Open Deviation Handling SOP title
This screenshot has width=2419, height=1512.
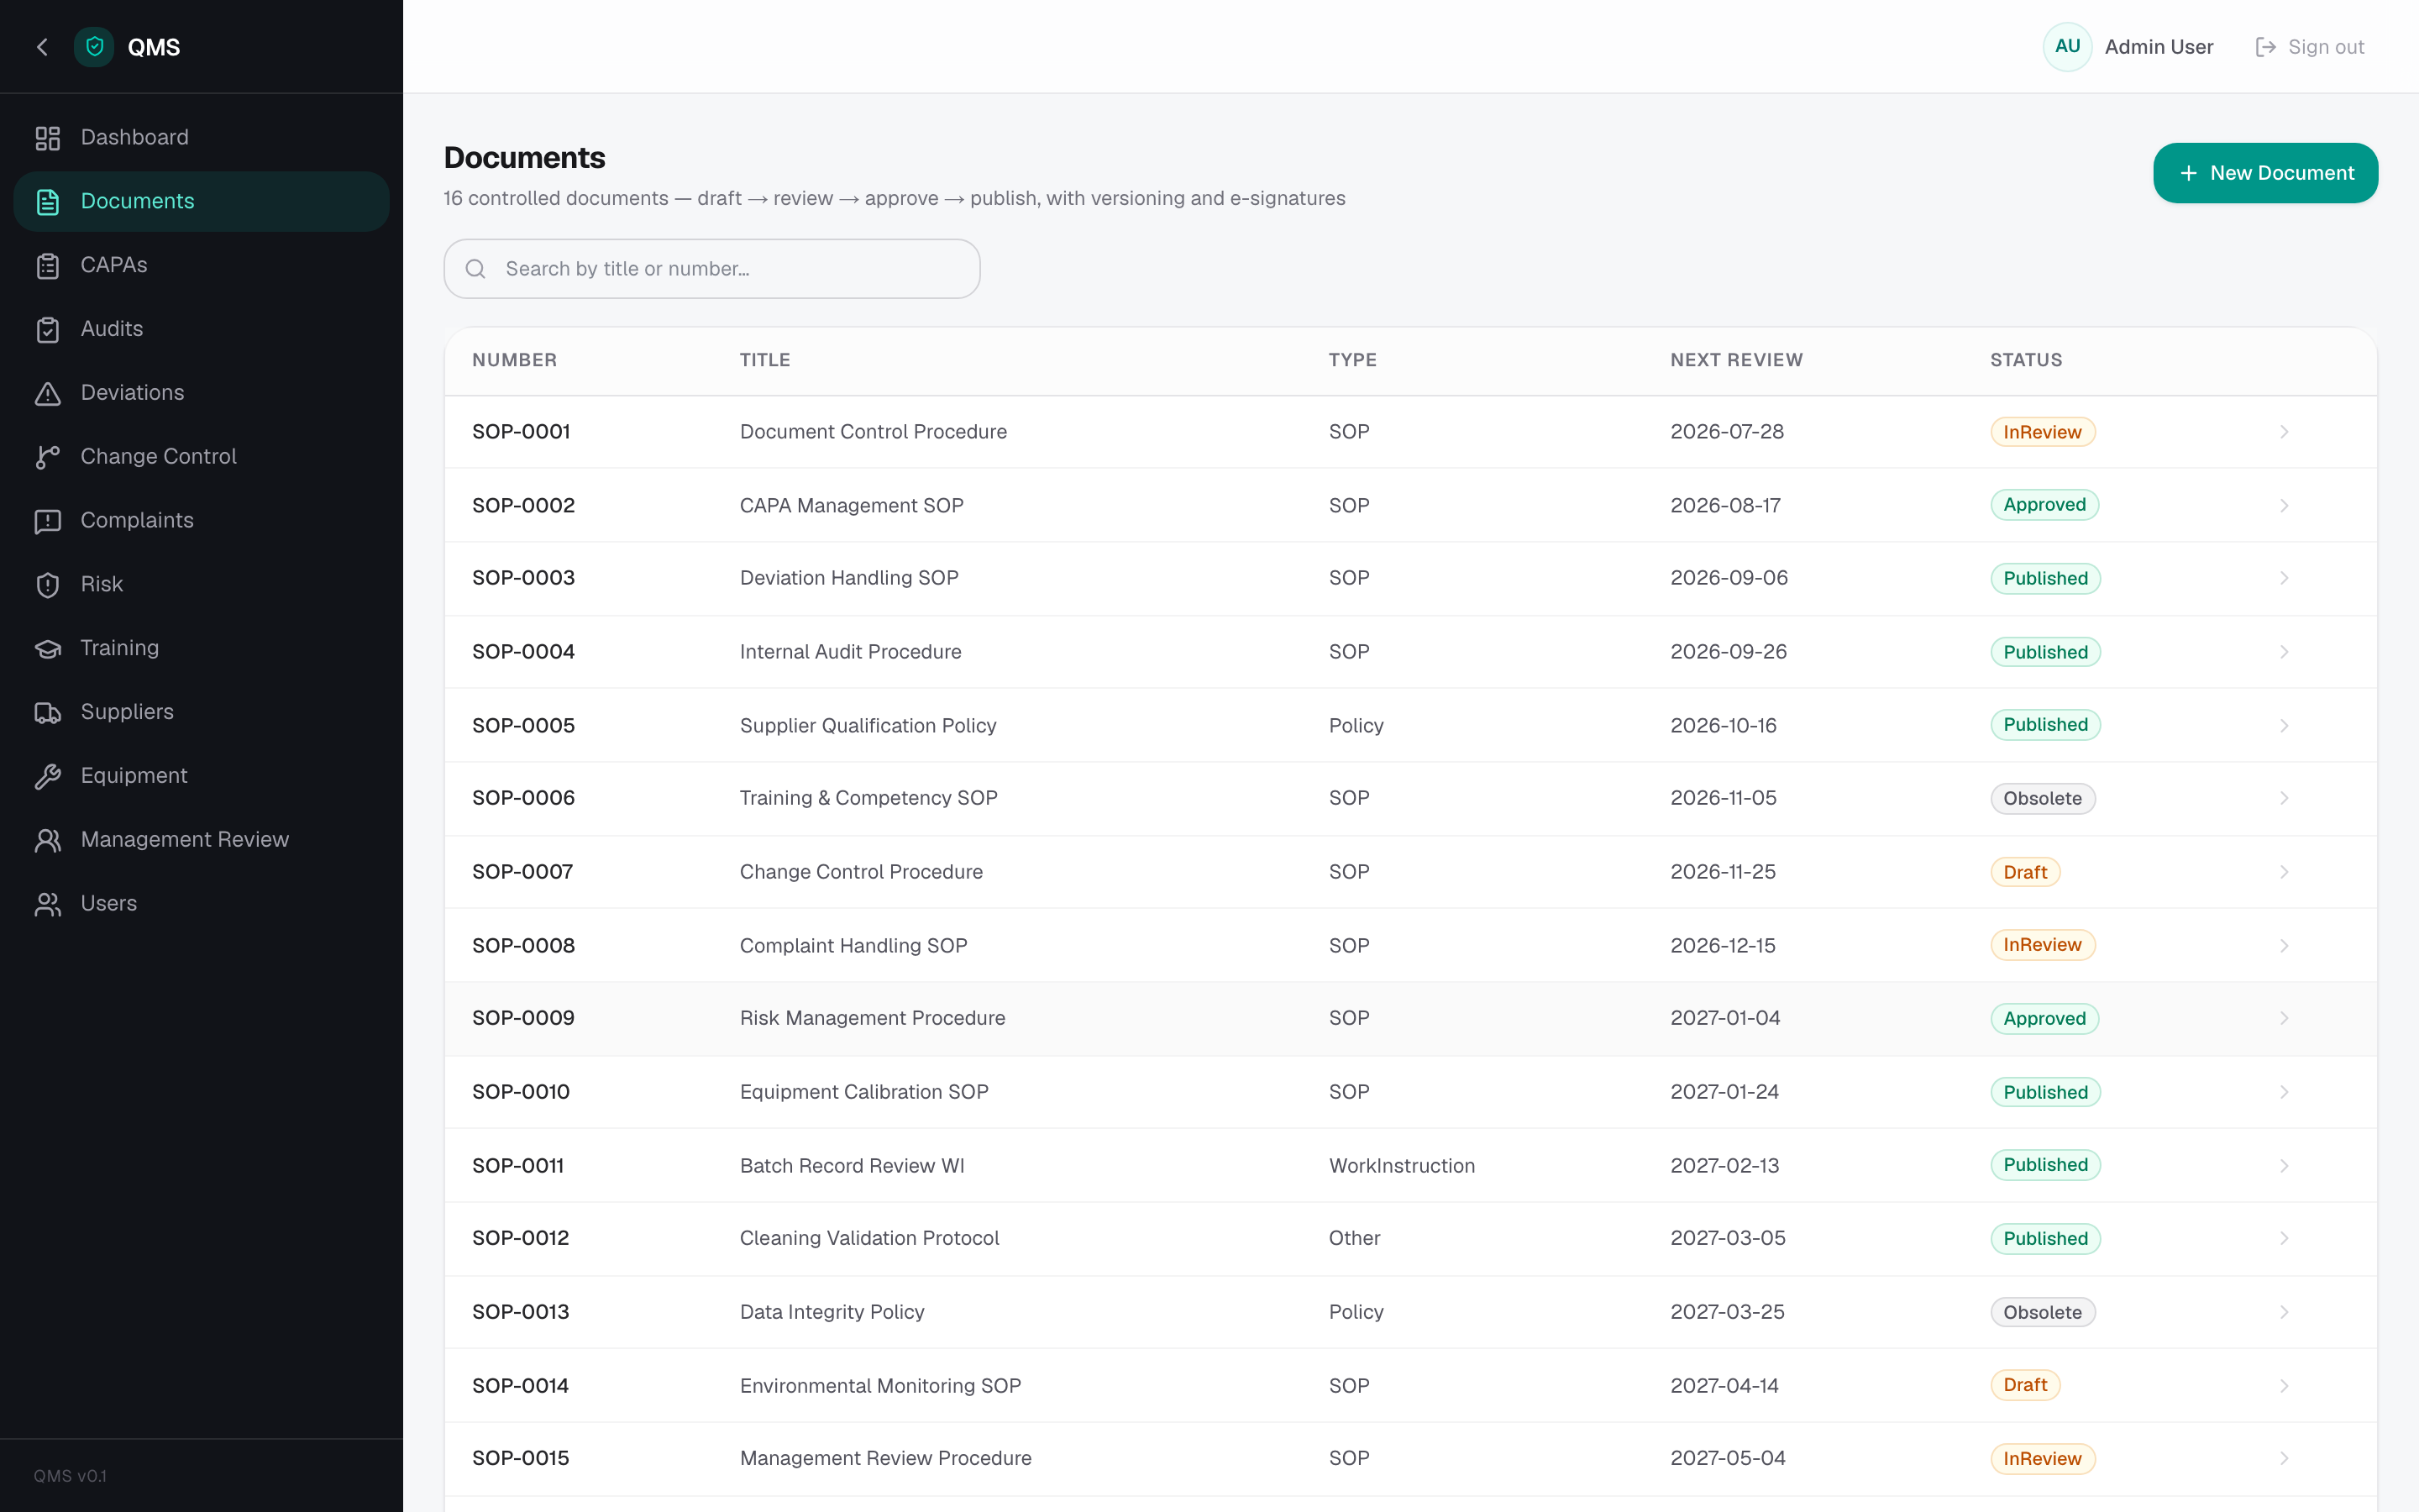click(848, 577)
